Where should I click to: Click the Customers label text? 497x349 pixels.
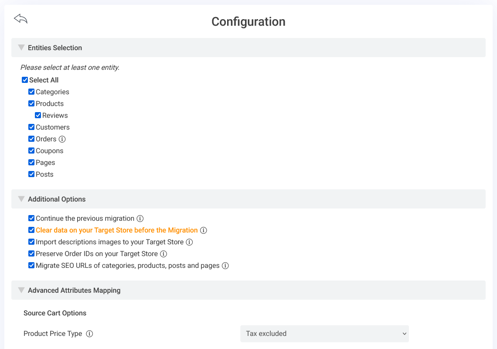(53, 127)
